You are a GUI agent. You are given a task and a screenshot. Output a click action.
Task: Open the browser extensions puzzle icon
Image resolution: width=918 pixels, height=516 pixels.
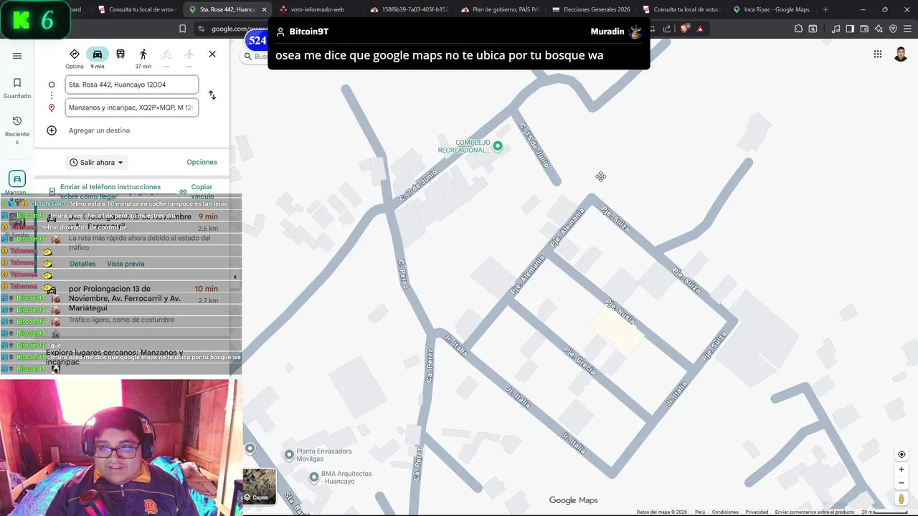coord(798,29)
